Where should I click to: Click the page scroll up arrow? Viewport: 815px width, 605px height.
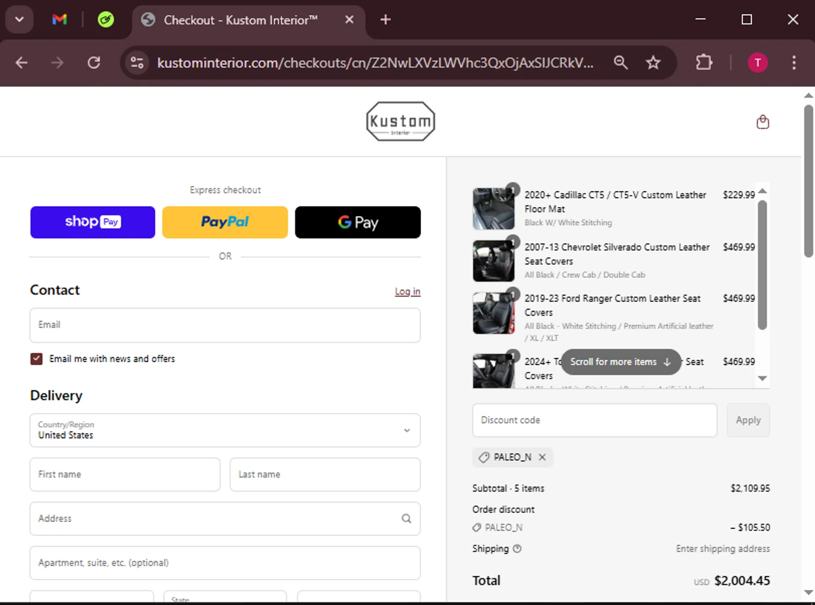(x=808, y=95)
